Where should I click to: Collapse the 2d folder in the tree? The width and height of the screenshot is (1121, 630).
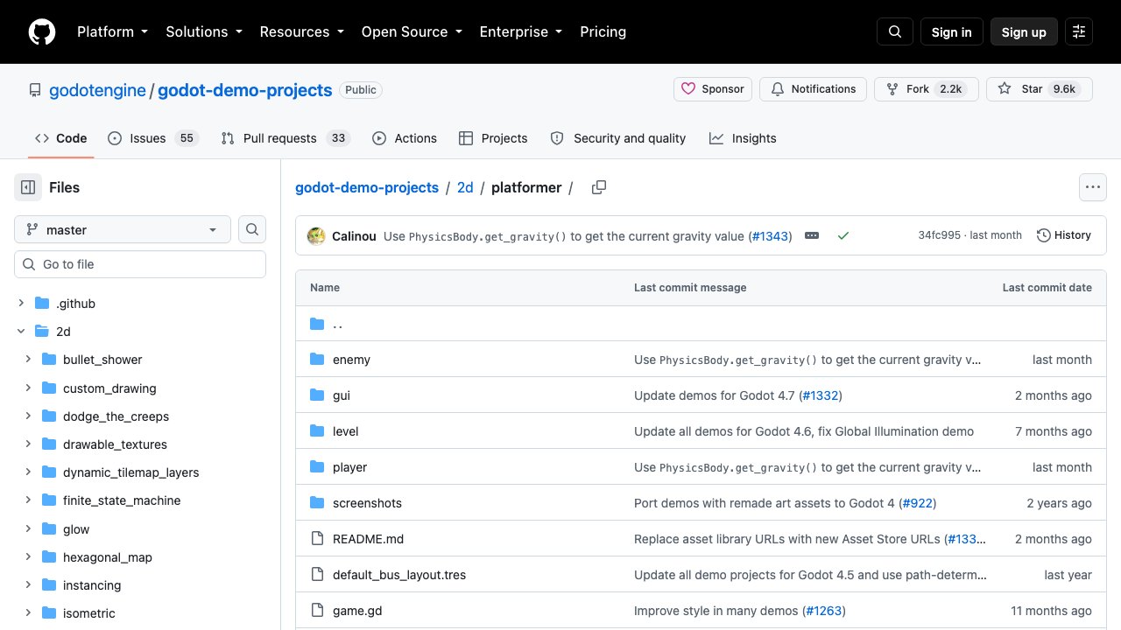click(x=21, y=332)
